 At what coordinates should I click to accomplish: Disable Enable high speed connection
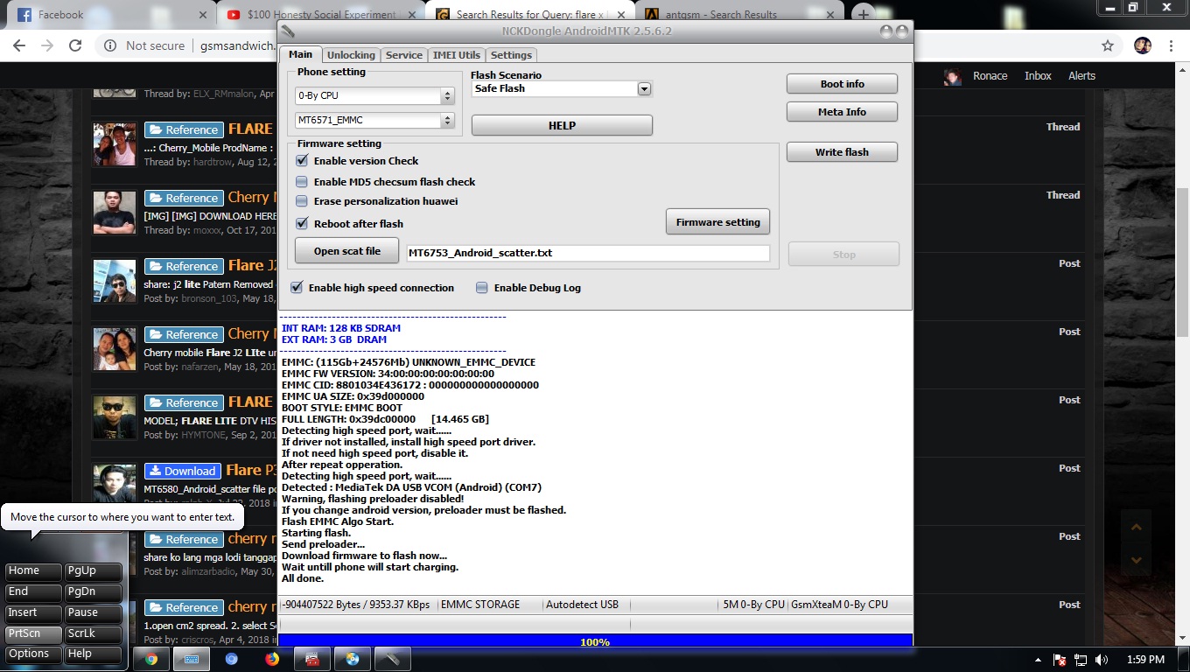(297, 288)
